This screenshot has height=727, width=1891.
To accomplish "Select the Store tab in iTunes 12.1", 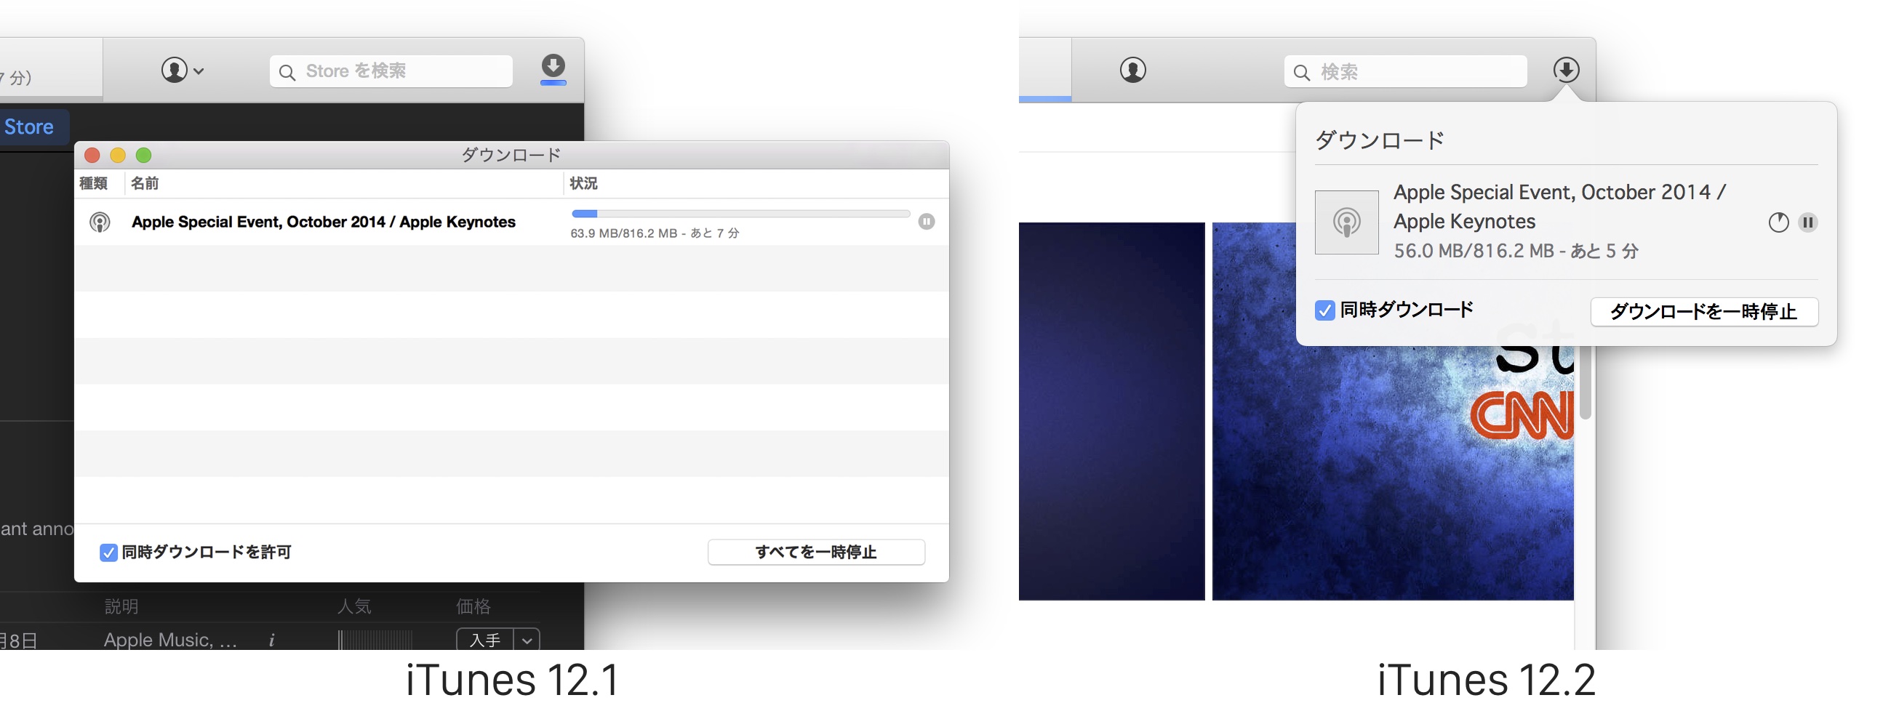I will point(29,127).
